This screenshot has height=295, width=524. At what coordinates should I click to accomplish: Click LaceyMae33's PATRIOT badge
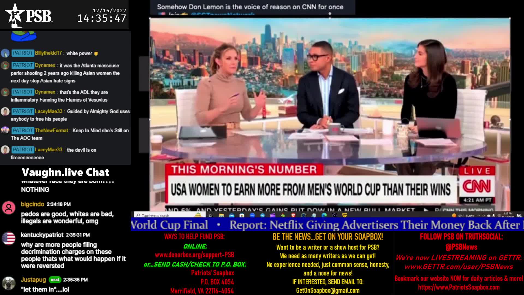(x=23, y=111)
